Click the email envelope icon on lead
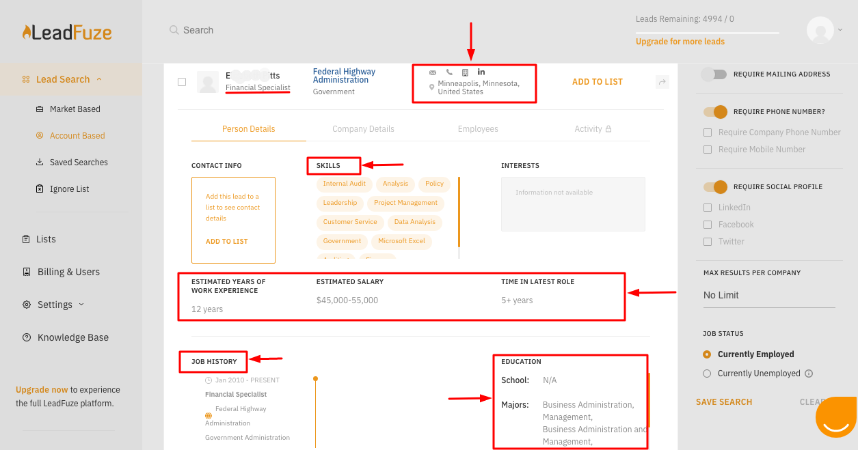This screenshot has width=858, height=450. 433,72
